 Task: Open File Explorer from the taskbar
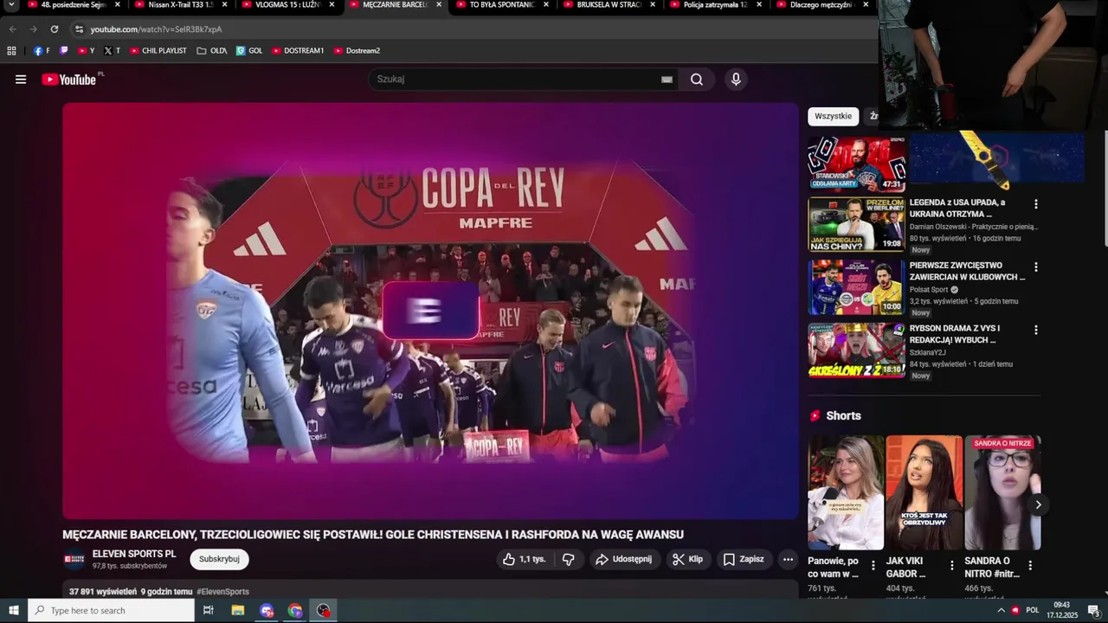pos(238,611)
